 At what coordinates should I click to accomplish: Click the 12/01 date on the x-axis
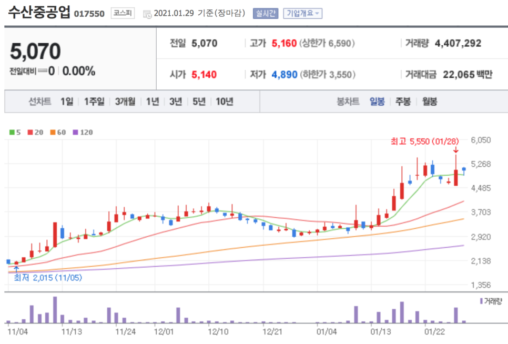(164, 332)
